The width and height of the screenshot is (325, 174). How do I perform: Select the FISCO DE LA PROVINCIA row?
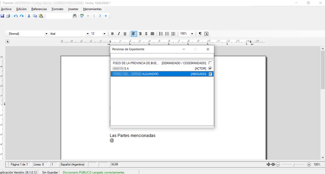pyautogui.click(x=162, y=63)
